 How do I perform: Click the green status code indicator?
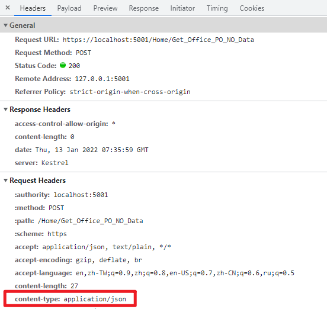63,66
